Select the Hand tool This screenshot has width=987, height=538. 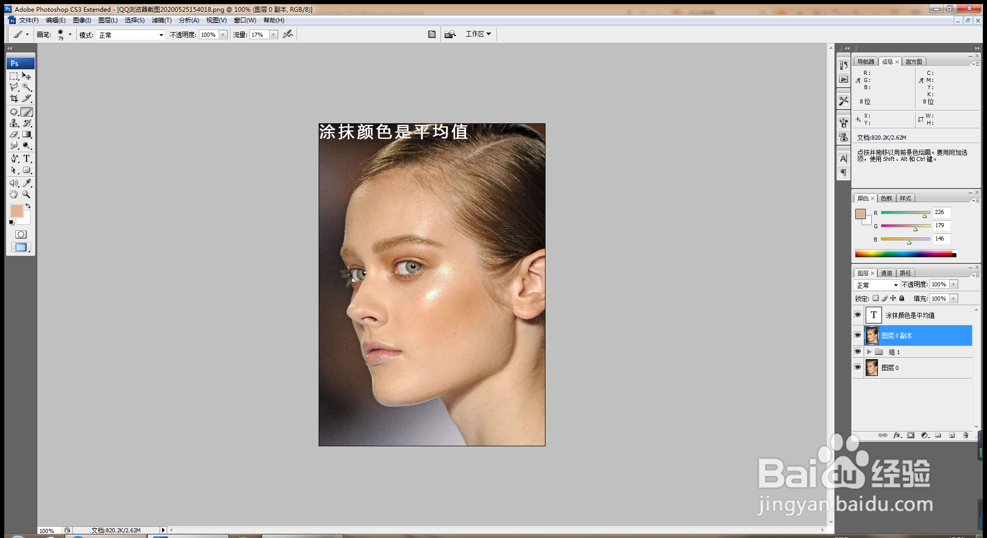(x=14, y=194)
